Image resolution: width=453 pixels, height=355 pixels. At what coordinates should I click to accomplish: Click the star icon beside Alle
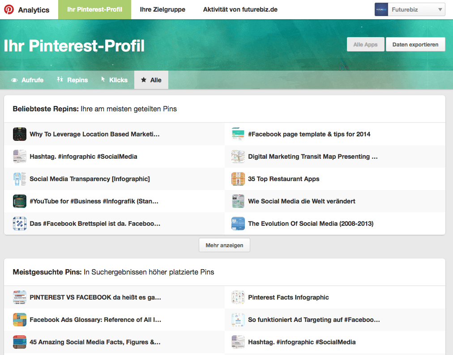(x=144, y=80)
